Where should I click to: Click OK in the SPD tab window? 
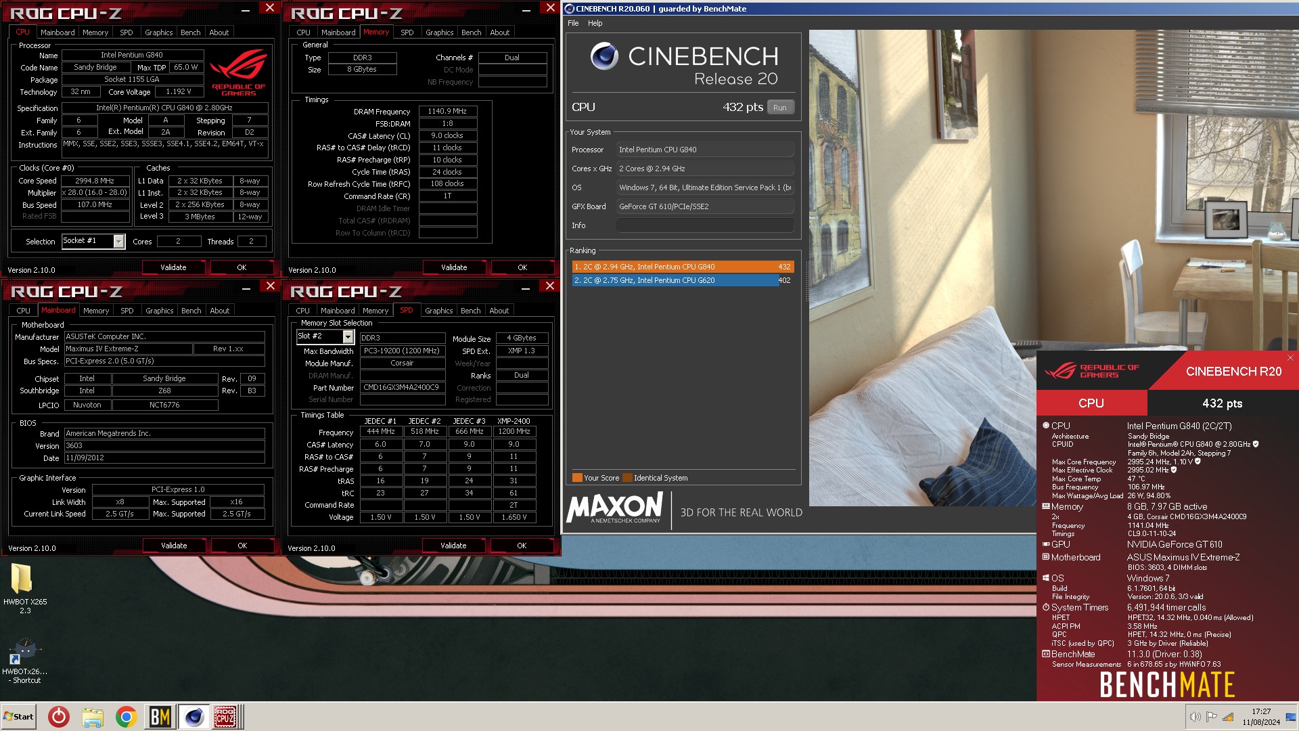coord(522,546)
